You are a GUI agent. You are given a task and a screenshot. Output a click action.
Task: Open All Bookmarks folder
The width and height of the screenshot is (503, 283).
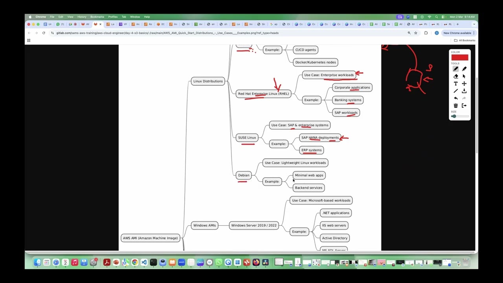coord(464,40)
